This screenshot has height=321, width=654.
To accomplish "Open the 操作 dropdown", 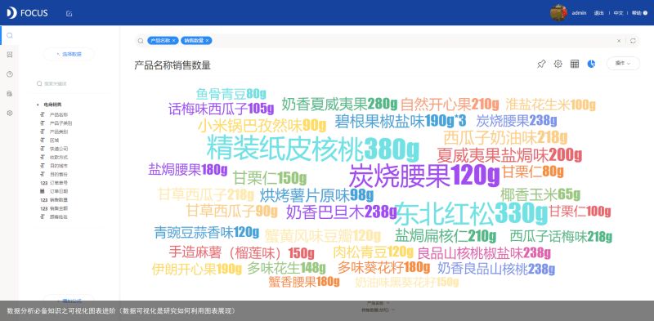I will click(623, 64).
